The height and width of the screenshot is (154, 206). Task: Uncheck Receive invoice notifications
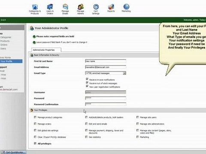pyautogui.click(x=87, y=79)
